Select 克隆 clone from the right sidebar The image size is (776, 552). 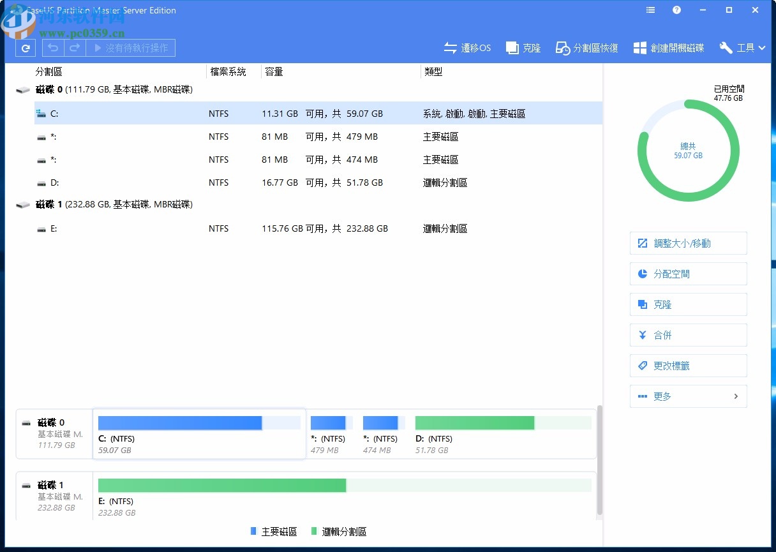688,304
